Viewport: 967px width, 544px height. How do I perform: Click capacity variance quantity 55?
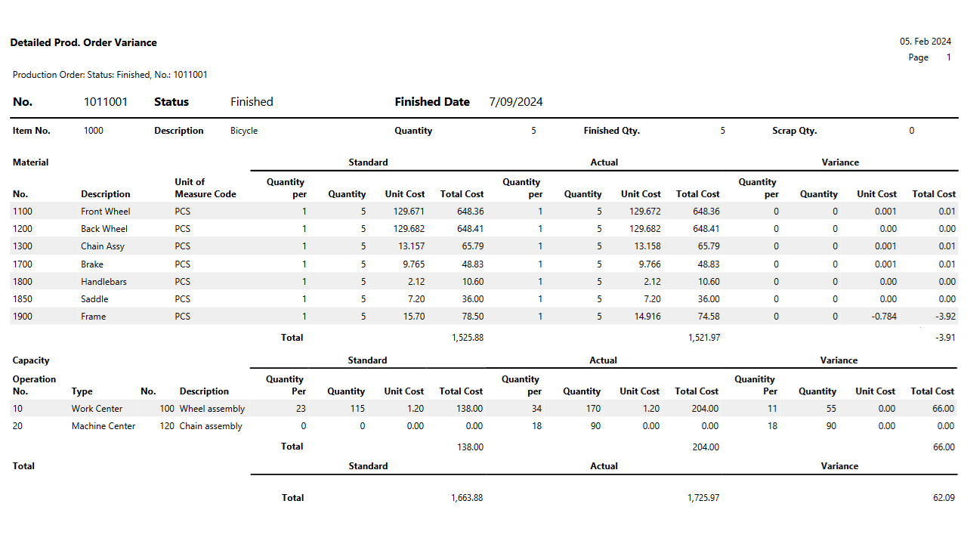click(x=831, y=409)
